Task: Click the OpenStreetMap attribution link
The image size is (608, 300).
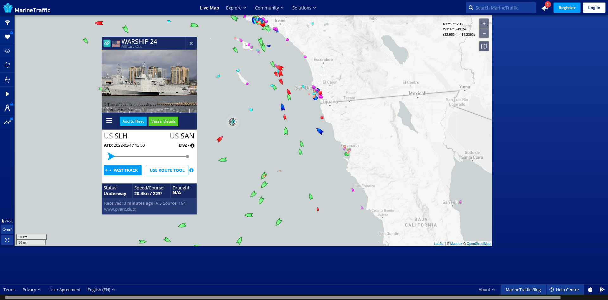Action: pos(478,244)
